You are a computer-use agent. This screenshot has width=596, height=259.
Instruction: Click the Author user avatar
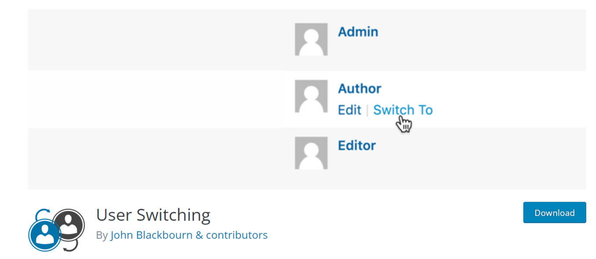[311, 96]
